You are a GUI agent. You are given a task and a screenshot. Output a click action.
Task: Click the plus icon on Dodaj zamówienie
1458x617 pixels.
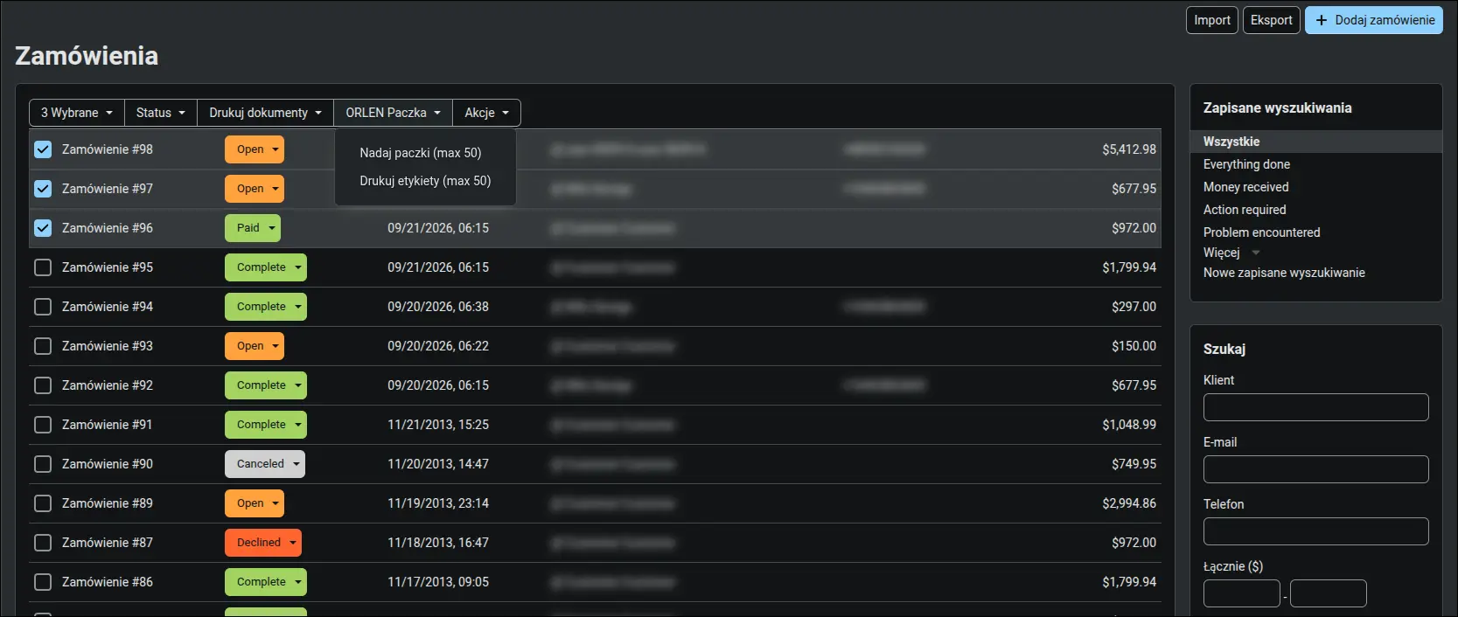(1321, 20)
